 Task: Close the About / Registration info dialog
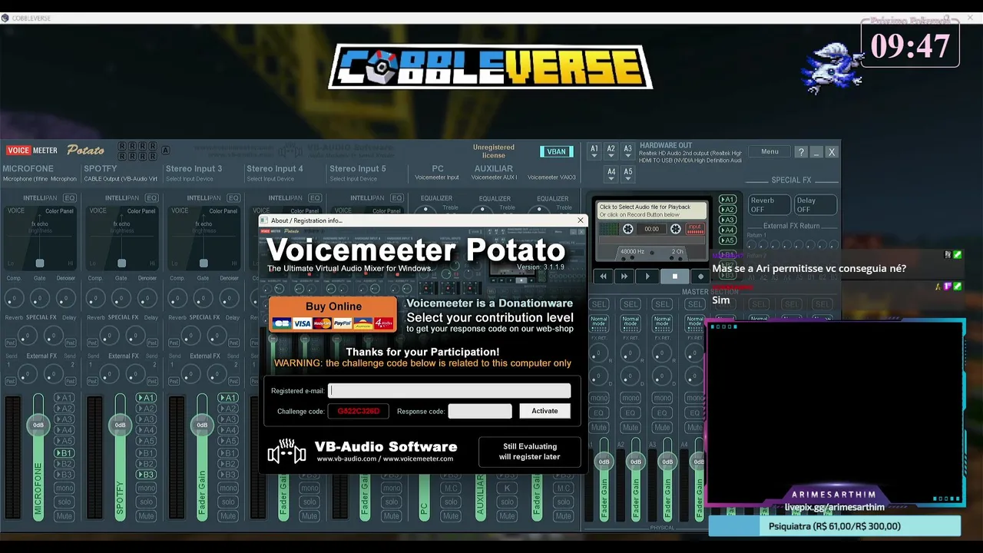[x=581, y=220]
